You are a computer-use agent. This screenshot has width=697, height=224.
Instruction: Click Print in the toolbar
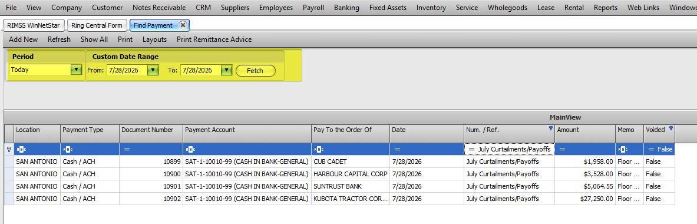(x=125, y=39)
